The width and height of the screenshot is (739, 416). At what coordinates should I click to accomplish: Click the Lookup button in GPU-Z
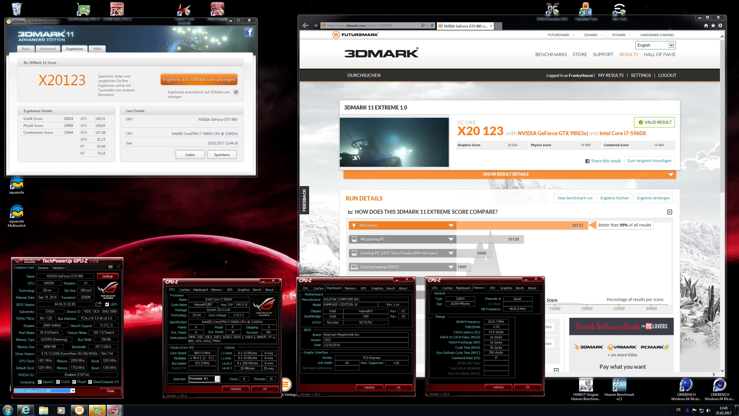[x=107, y=276]
